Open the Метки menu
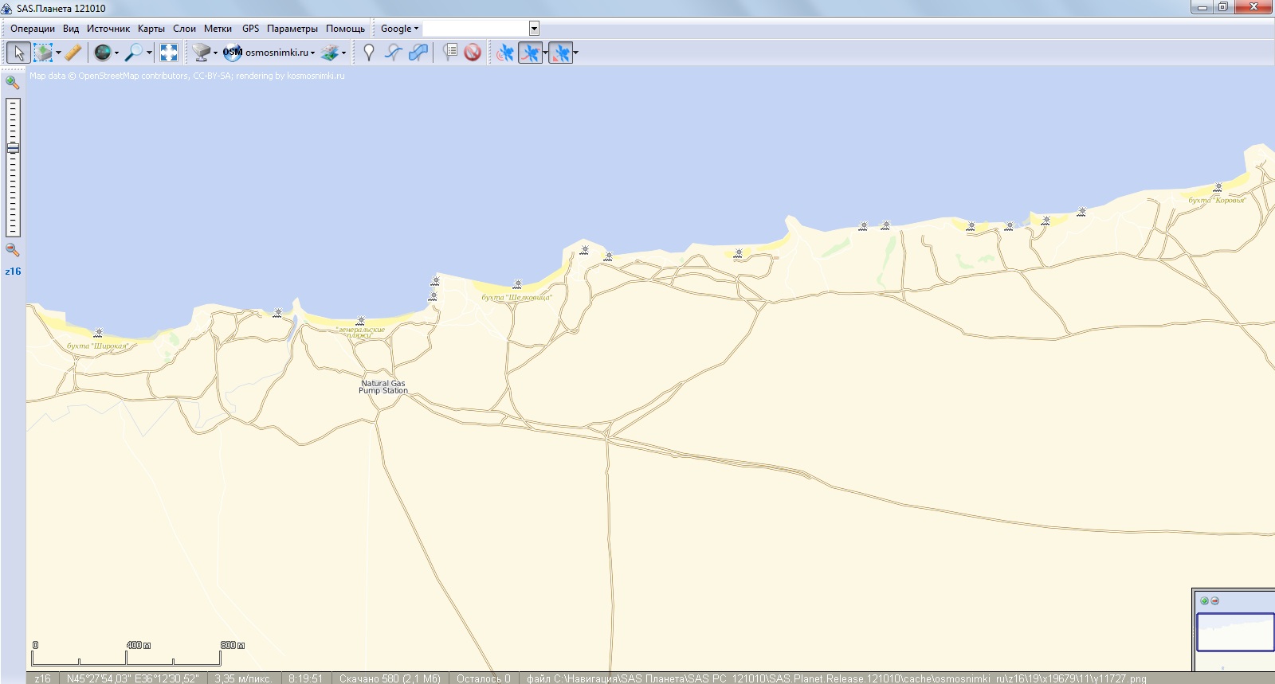Viewport: 1275px width, 684px height. [218, 29]
